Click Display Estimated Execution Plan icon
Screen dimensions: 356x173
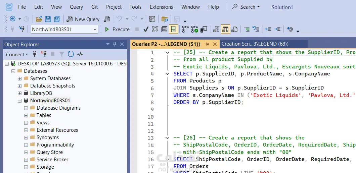coord(155,30)
